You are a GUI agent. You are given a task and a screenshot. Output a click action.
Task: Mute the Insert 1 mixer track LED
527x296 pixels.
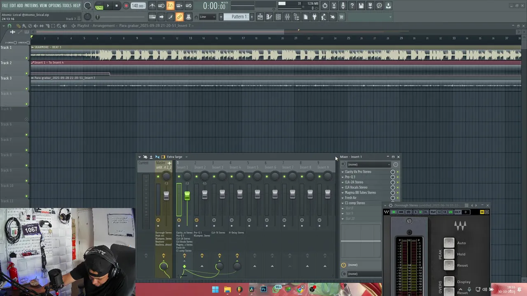179,177
